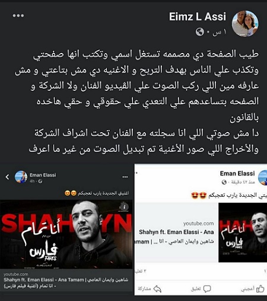
Task: Open the comments count in the white post
Action: [141, 271]
